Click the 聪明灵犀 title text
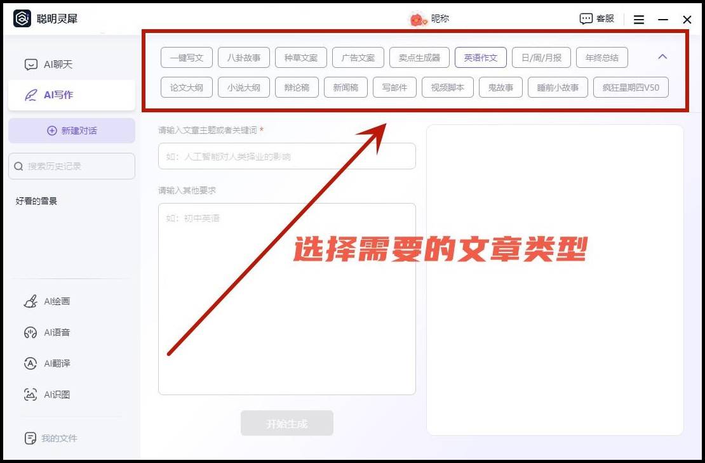 (57, 19)
